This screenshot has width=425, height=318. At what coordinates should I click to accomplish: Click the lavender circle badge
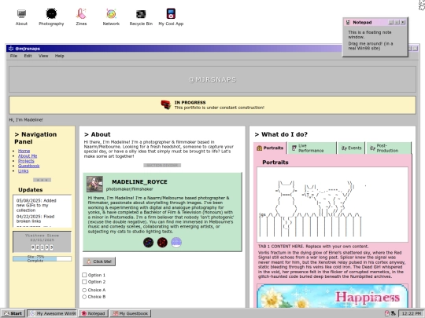point(176,243)
